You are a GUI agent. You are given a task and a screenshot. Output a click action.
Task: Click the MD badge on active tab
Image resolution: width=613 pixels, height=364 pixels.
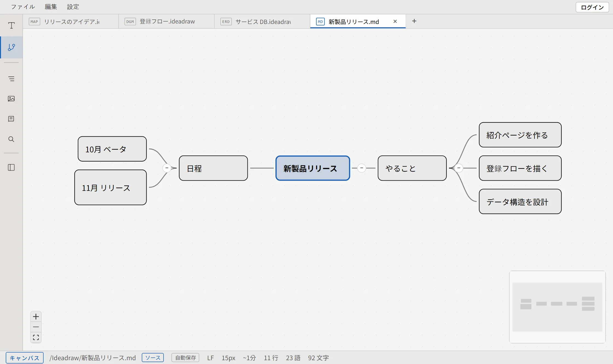pos(320,22)
